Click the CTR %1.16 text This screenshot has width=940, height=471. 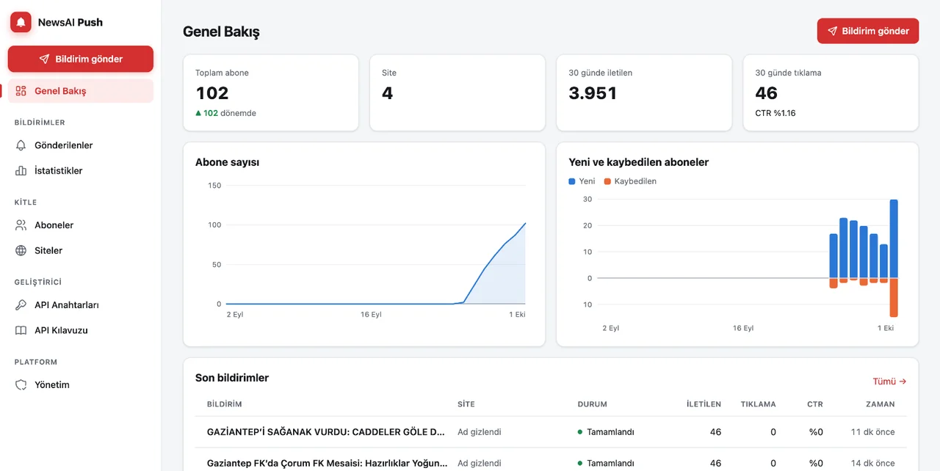(x=775, y=113)
